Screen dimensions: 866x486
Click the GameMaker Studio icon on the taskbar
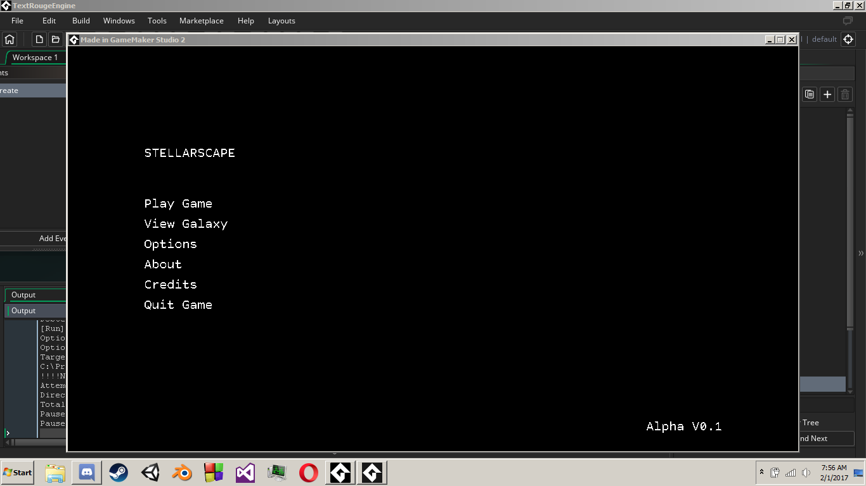340,473
